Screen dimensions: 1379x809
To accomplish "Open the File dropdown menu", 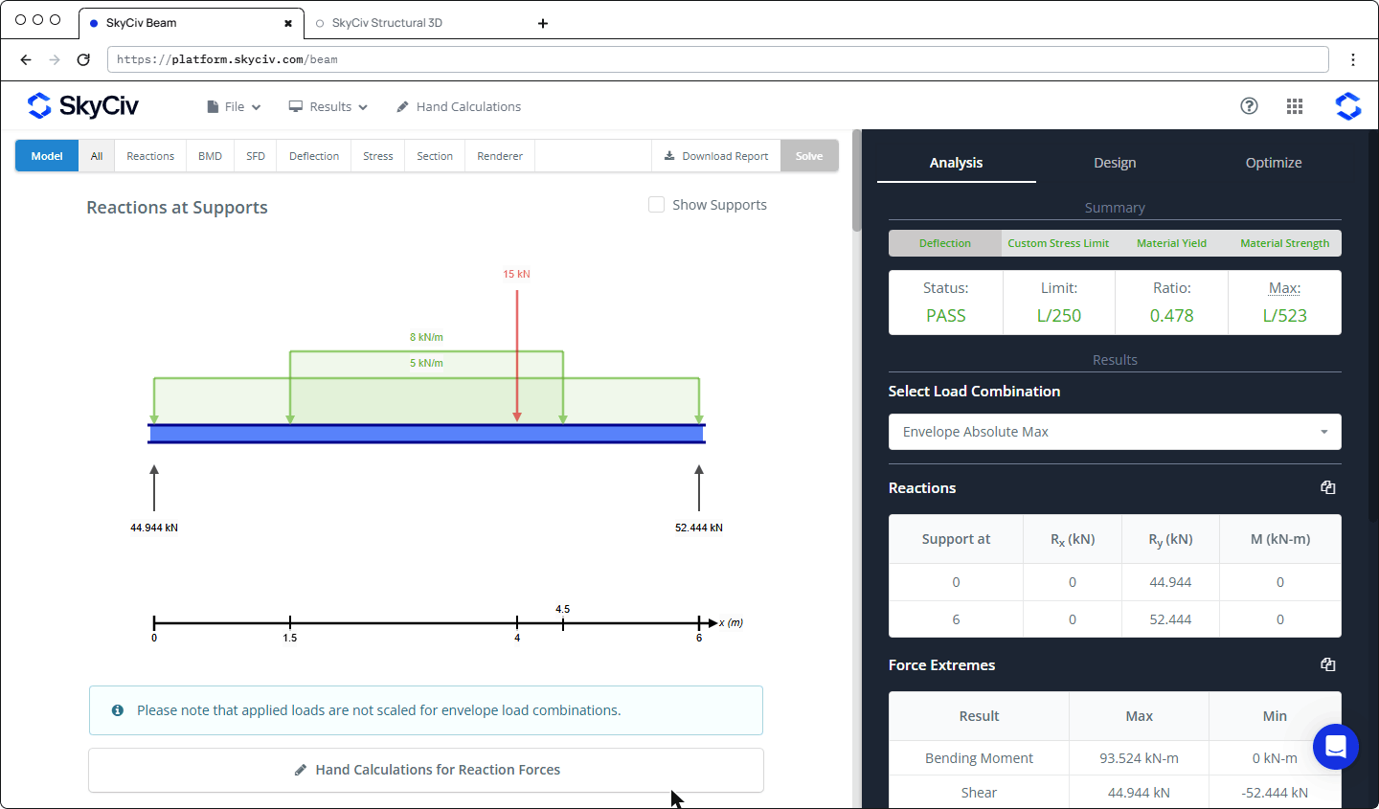I will pos(234,106).
